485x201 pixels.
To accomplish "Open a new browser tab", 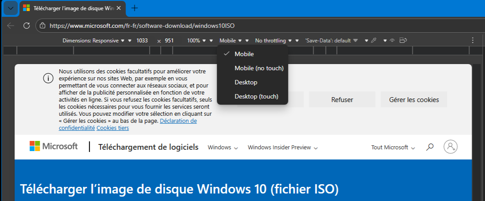I will [x=134, y=8].
